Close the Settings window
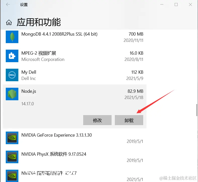Screen dimensions: 198x182 point(190,5)
